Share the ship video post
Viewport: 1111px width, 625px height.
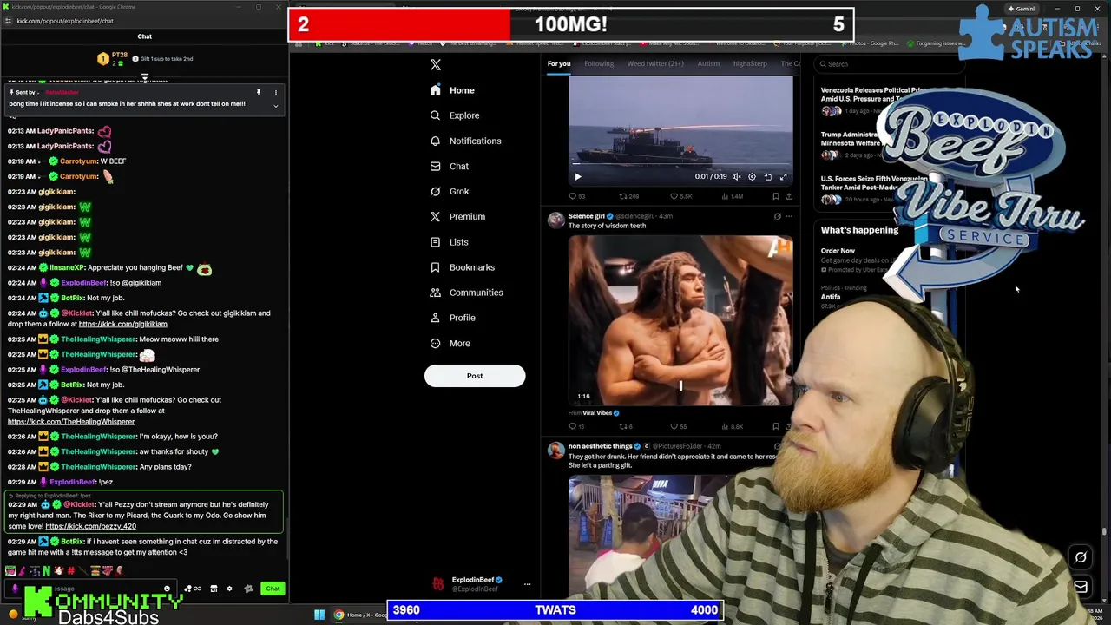(x=789, y=196)
